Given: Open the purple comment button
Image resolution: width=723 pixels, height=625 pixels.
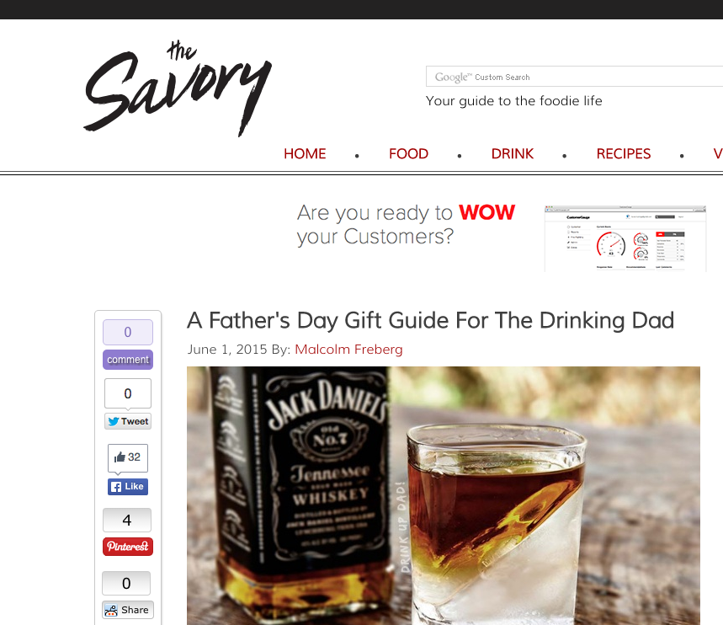Looking at the screenshot, I should (128, 360).
